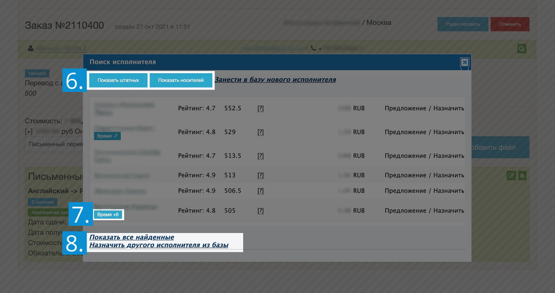The image size is (555, 293).
Task: Click Показать носителей button
Action: tap(181, 80)
